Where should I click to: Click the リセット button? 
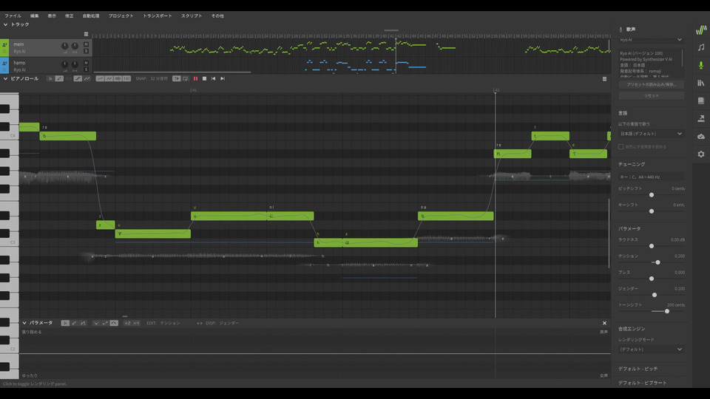click(x=651, y=95)
